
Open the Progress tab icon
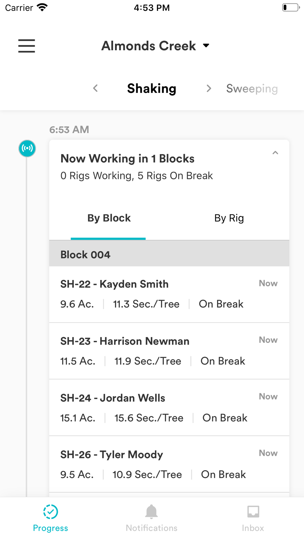click(50, 512)
